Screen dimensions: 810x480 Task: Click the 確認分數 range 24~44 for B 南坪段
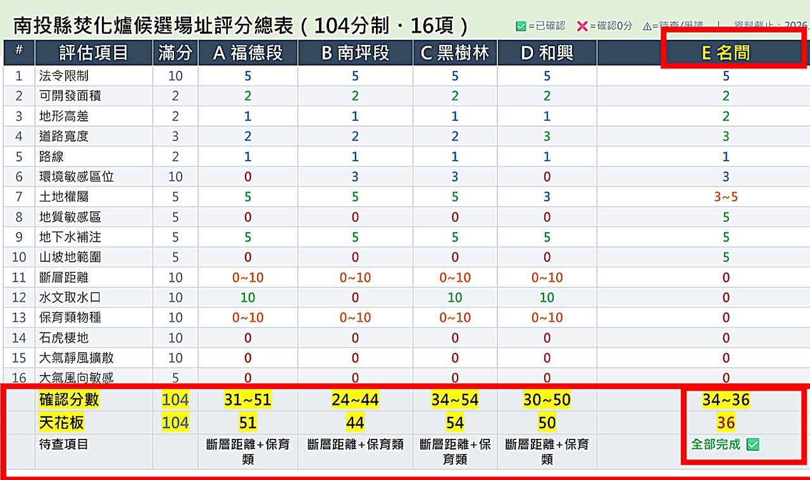pos(355,400)
